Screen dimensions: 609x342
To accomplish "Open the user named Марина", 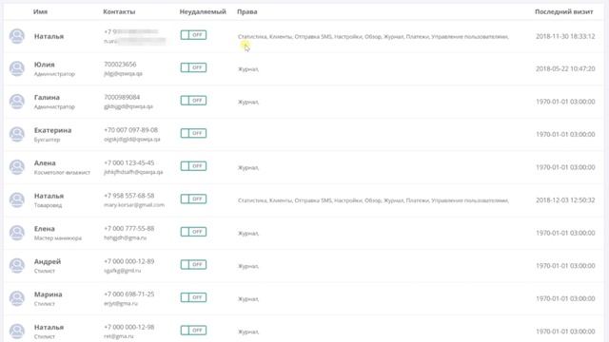I will pos(49,294).
